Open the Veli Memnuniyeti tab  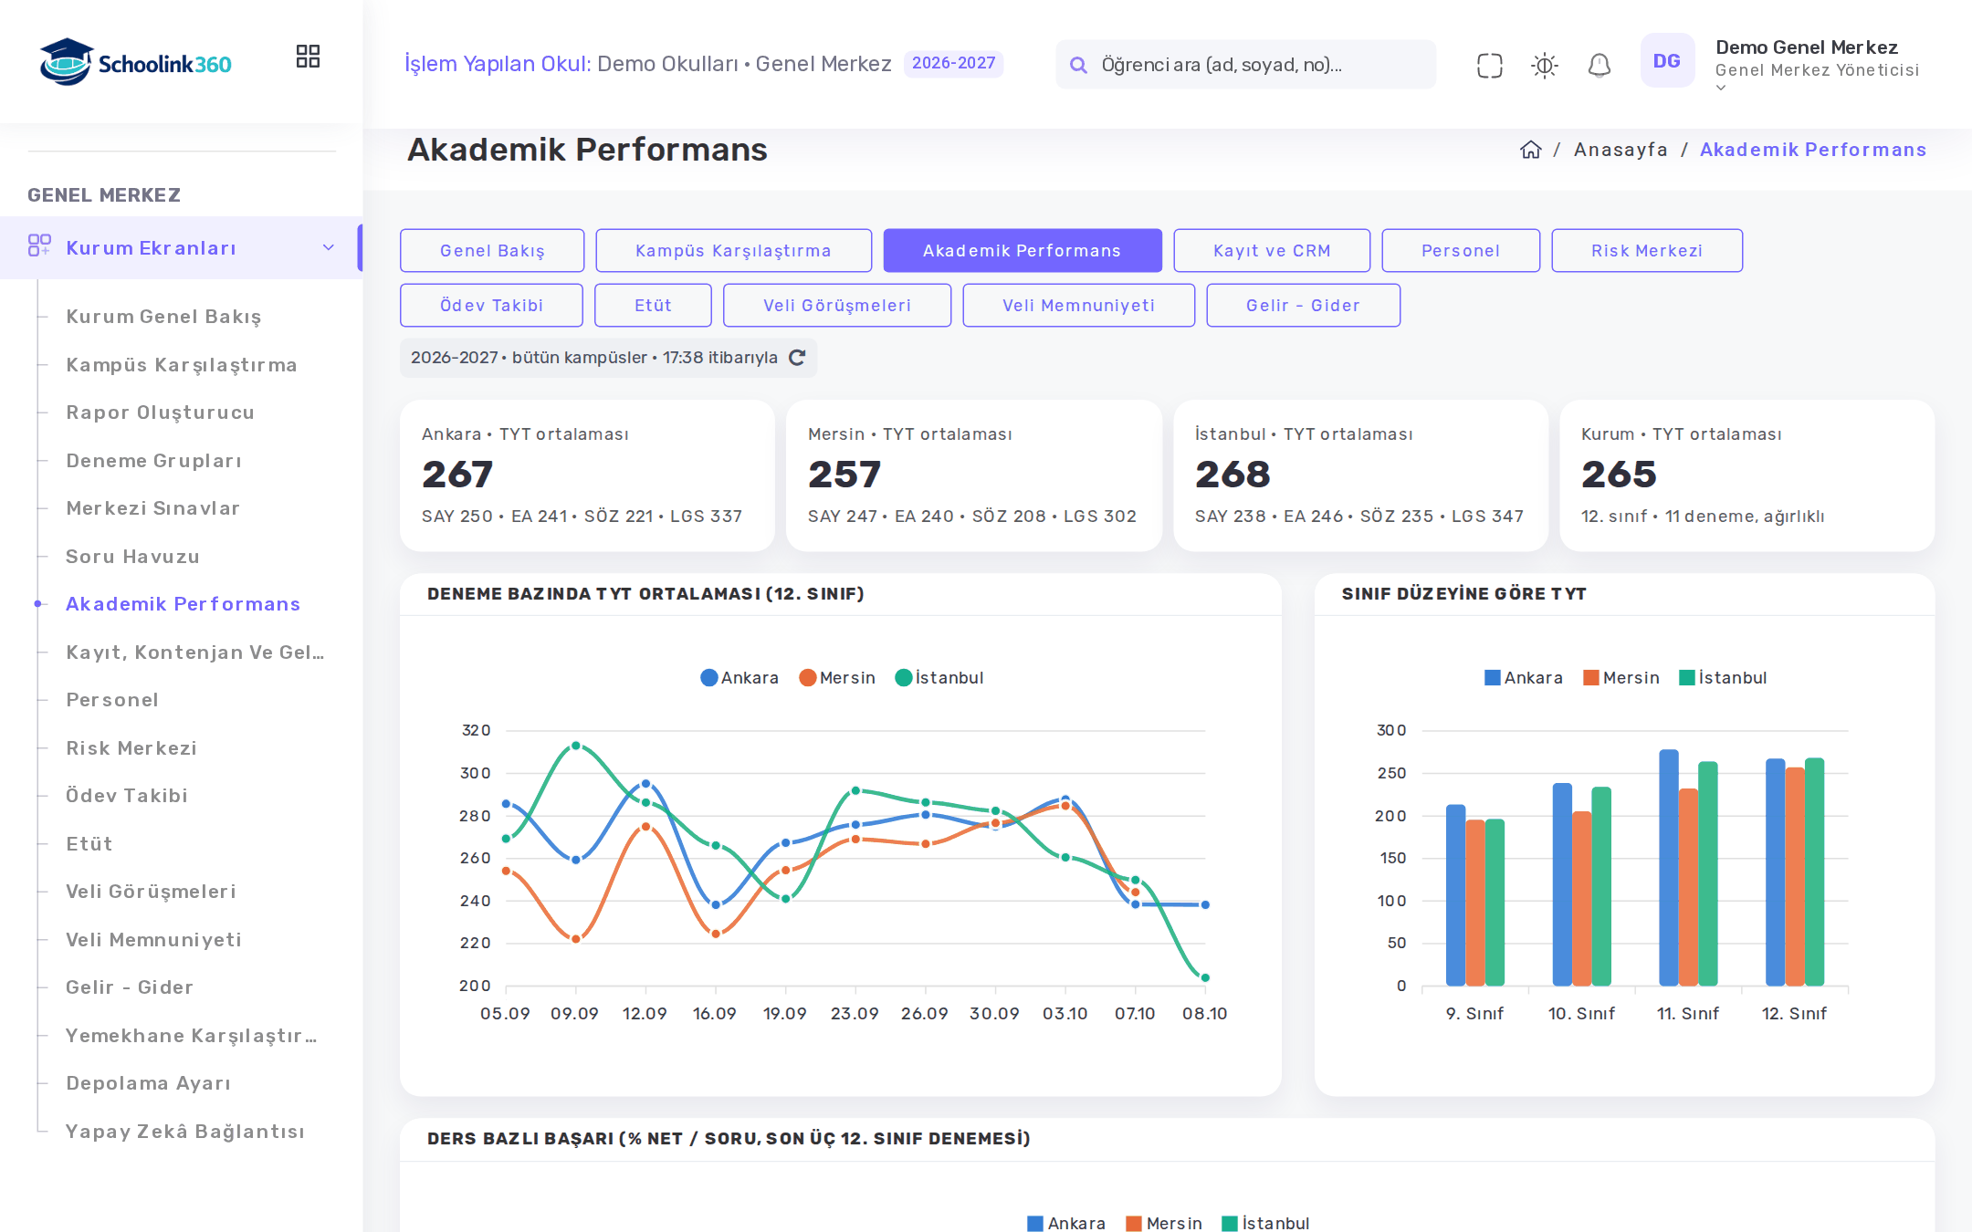coord(1079,305)
